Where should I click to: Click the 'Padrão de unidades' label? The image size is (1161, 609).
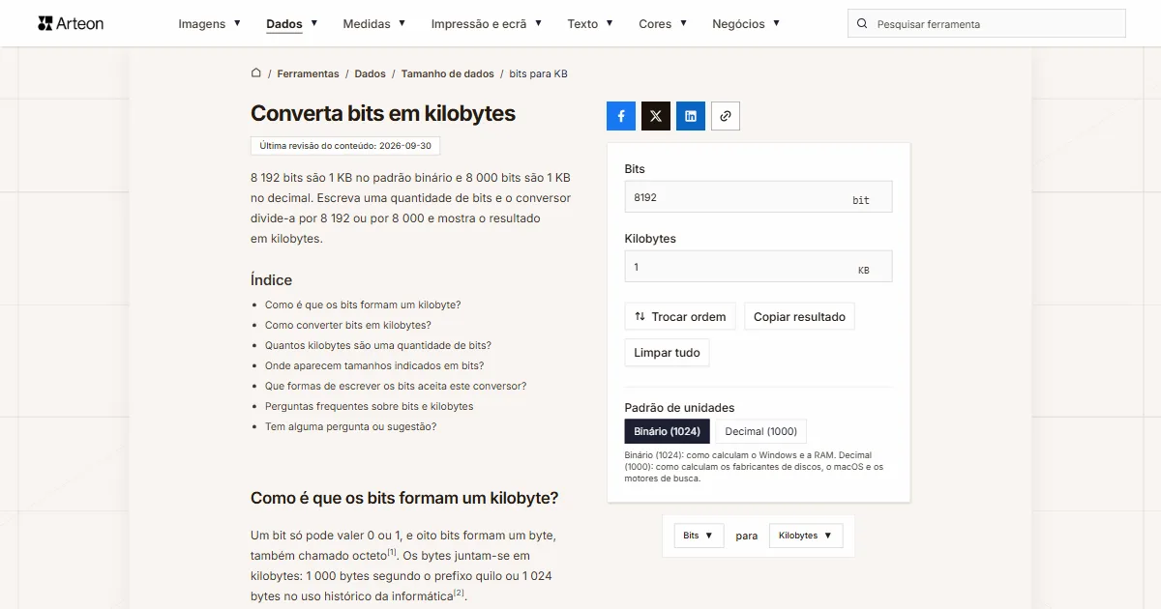679,407
